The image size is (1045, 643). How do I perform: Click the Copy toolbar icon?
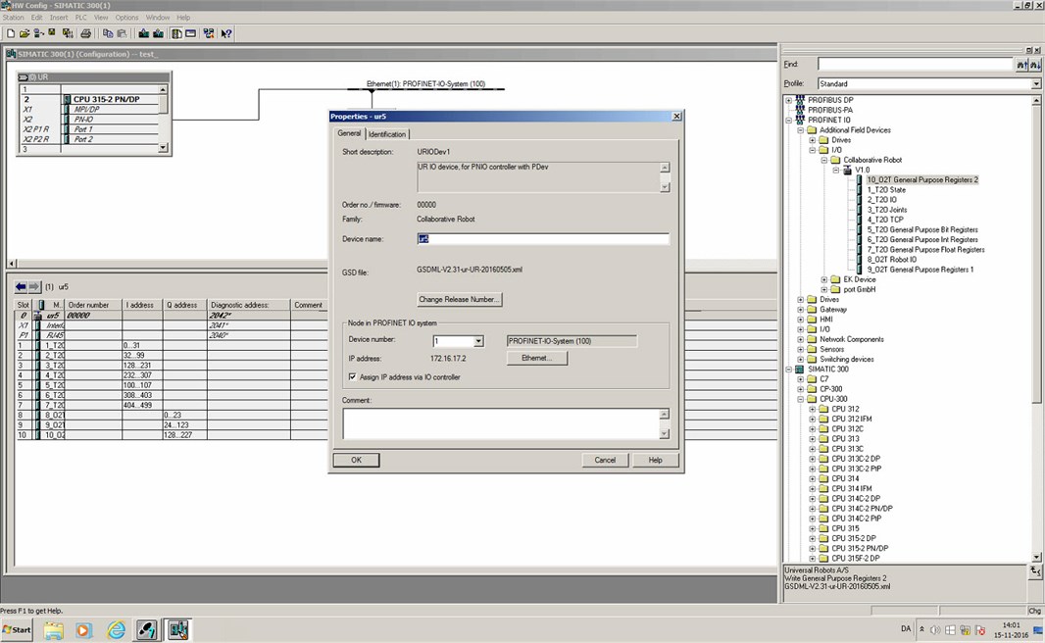click(108, 33)
